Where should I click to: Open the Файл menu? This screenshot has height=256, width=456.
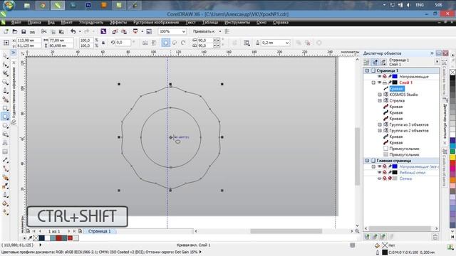coord(16,22)
